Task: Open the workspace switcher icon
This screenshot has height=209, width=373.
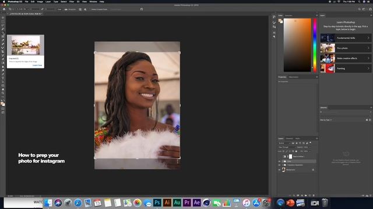Action: [x=364, y=9]
